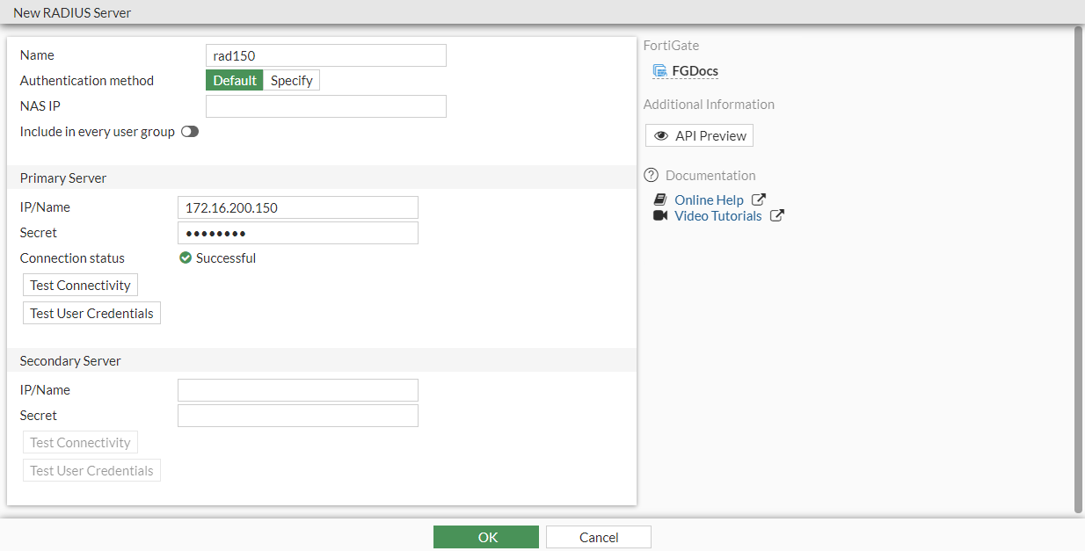Screen dimensions: 1085x551
Task: Click the eye icon in API Preview
Action: click(661, 136)
